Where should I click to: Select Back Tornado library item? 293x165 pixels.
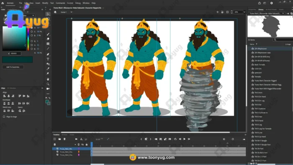click(260, 64)
